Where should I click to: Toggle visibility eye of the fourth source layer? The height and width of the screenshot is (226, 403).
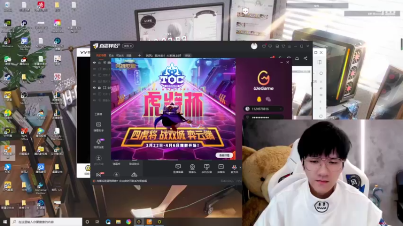94,81
